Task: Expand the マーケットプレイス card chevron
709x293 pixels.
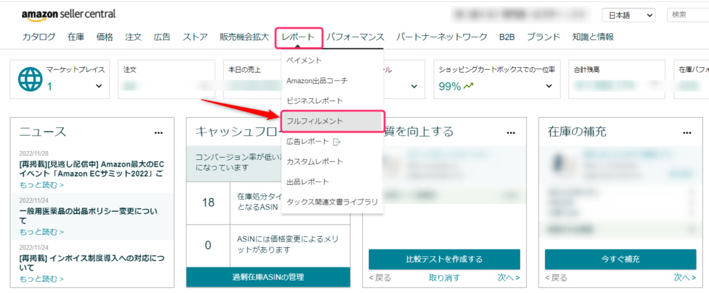Action: click(99, 86)
